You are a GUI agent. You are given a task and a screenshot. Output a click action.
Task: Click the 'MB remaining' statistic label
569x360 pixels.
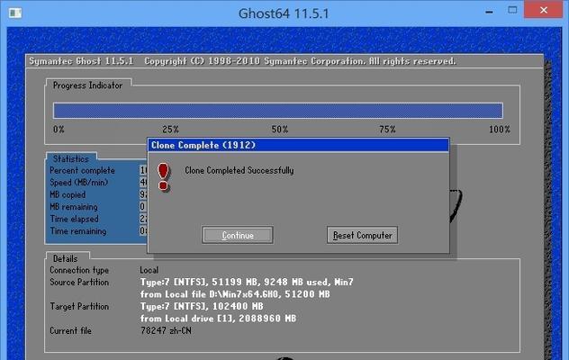pos(74,207)
